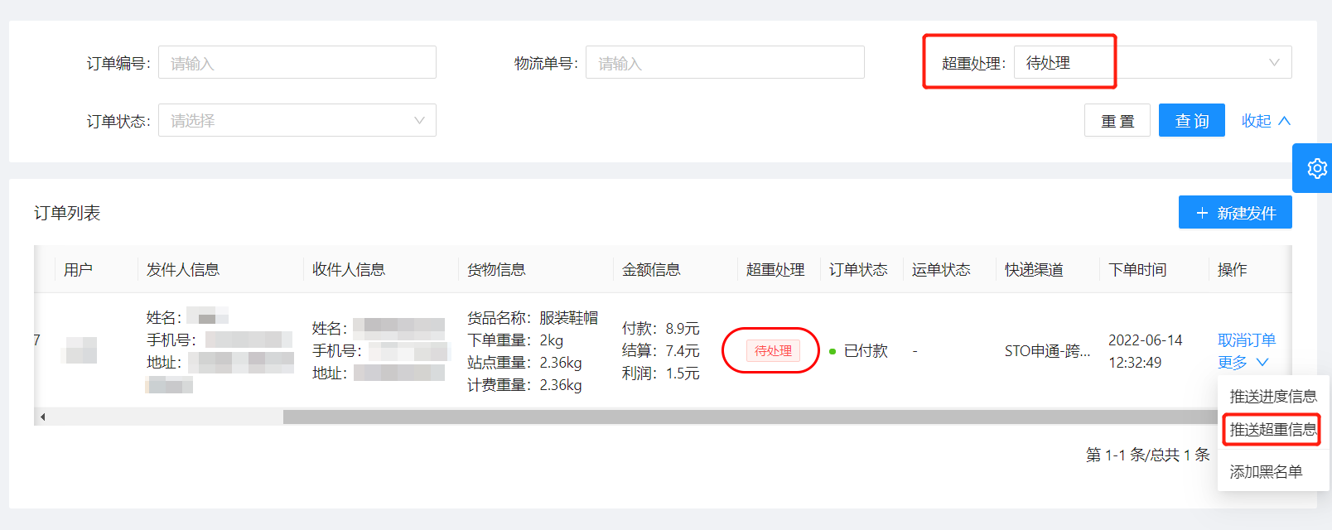Select 添加黑名单 menu option
The height and width of the screenshot is (530, 1332).
[x=1266, y=471]
